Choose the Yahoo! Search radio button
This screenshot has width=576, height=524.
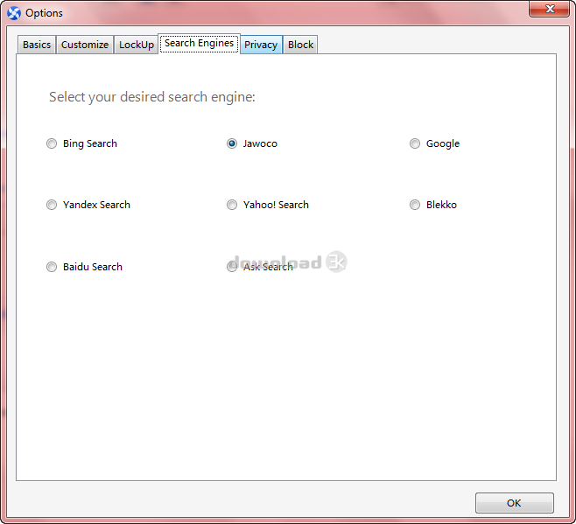tap(232, 206)
